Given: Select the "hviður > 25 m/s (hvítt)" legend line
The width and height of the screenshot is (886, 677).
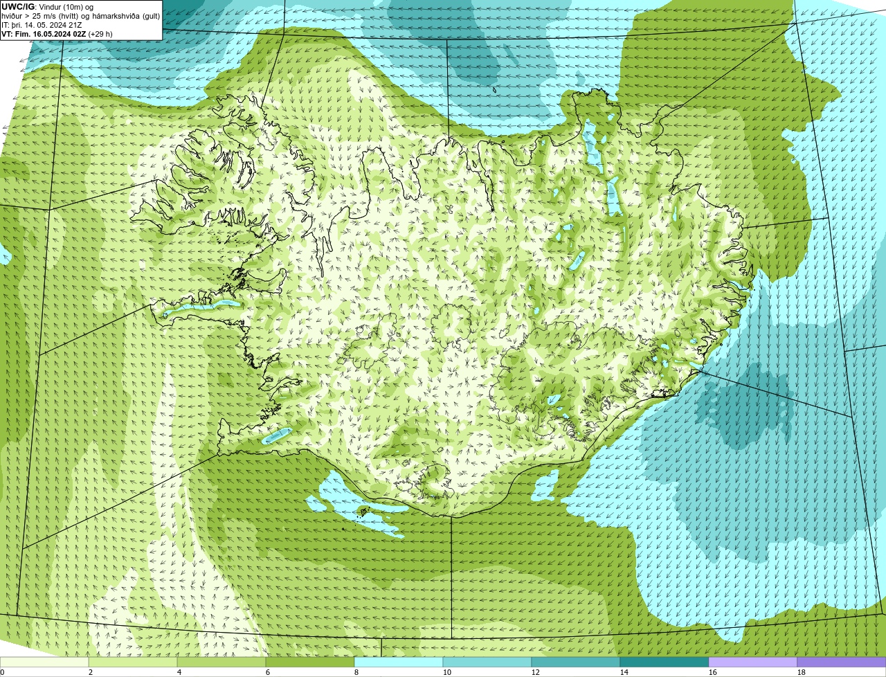Looking at the screenshot, I should click(x=81, y=16).
